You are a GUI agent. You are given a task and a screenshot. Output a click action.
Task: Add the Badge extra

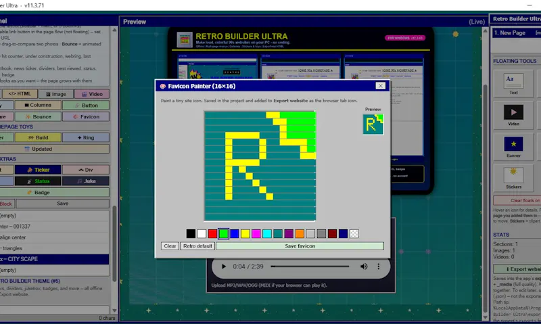click(x=55, y=192)
